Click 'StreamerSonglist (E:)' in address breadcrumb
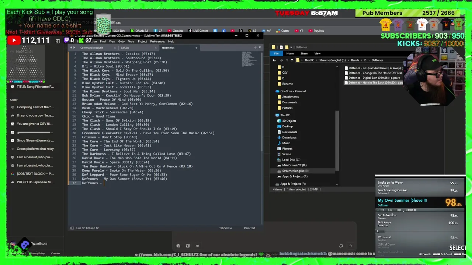The image size is (472, 265). 332,60
